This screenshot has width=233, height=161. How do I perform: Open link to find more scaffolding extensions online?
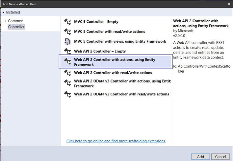click(116, 141)
